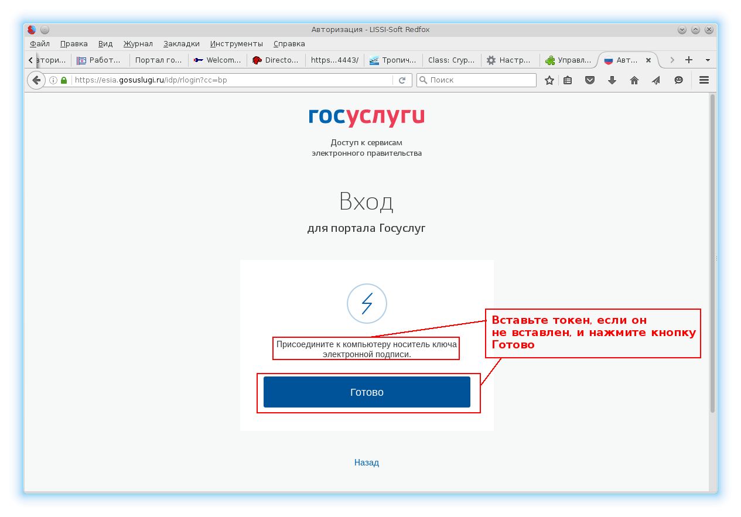Open the Закладки menu
Image resolution: width=741 pixels, height=517 pixels.
tap(181, 43)
